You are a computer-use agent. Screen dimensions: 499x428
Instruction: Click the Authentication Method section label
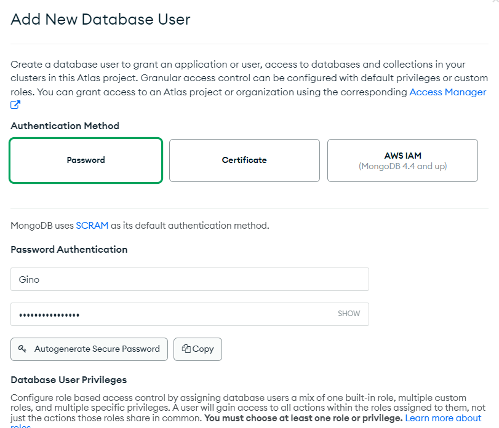click(65, 126)
